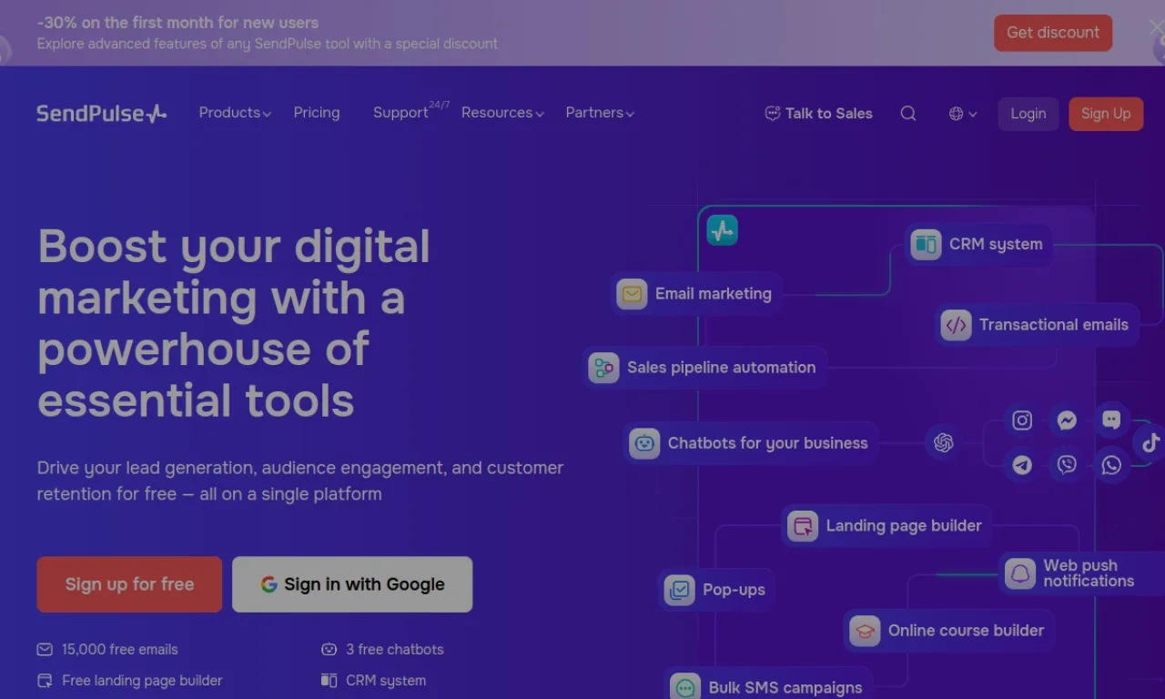Click the Viber icon

coord(1067,465)
